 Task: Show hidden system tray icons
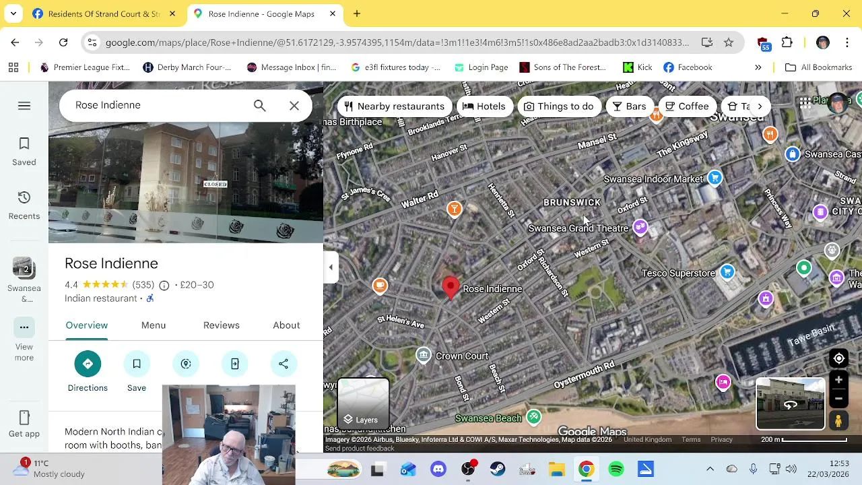pyautogui.click(x=710, y=470)
